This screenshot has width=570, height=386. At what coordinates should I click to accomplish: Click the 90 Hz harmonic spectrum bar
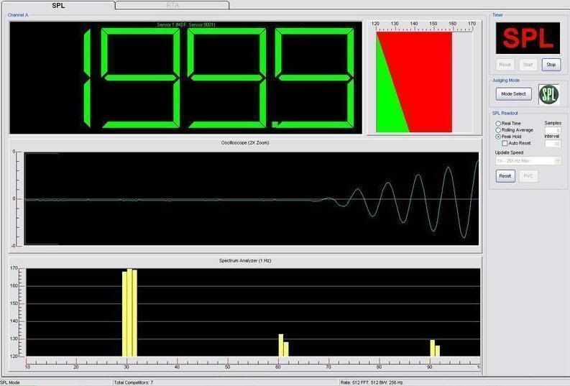[x=433, y=348]
